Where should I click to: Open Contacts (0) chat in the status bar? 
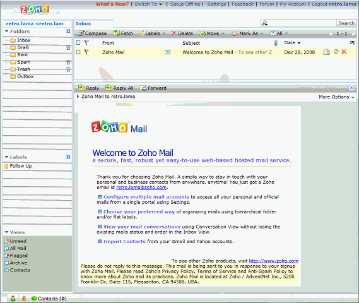pyautogui.click(x=49, y=299)
